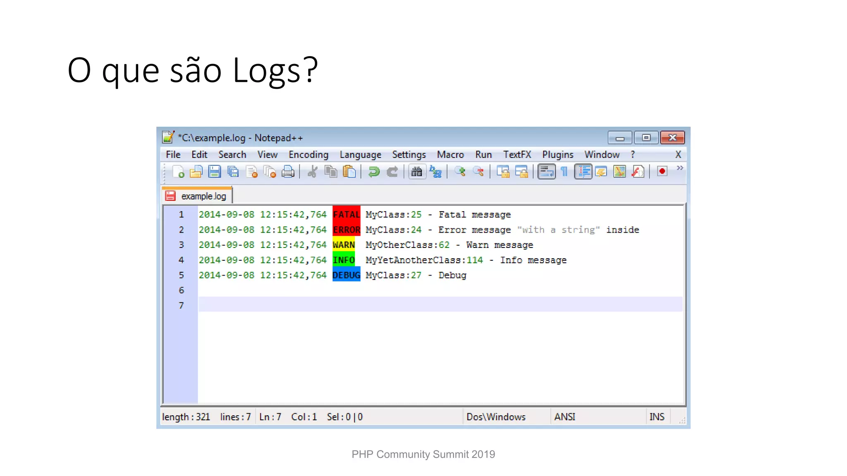Click the WARN log level text

(344, 245)
